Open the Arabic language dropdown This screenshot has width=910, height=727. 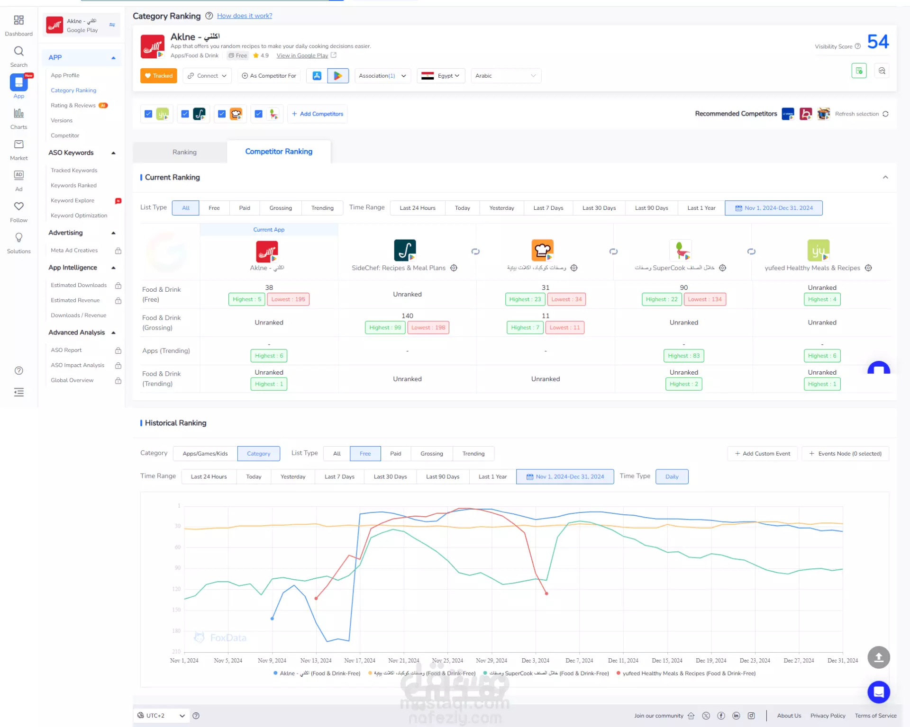(506, 76)
